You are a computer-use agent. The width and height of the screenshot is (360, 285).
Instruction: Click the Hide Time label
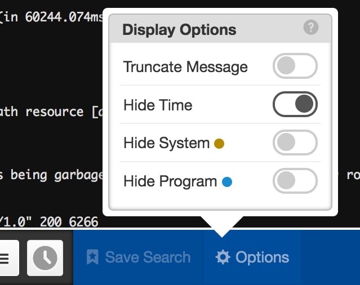tap(158, 105)
